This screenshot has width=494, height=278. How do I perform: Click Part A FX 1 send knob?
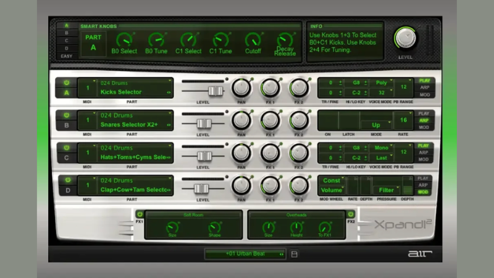point(270,88)
